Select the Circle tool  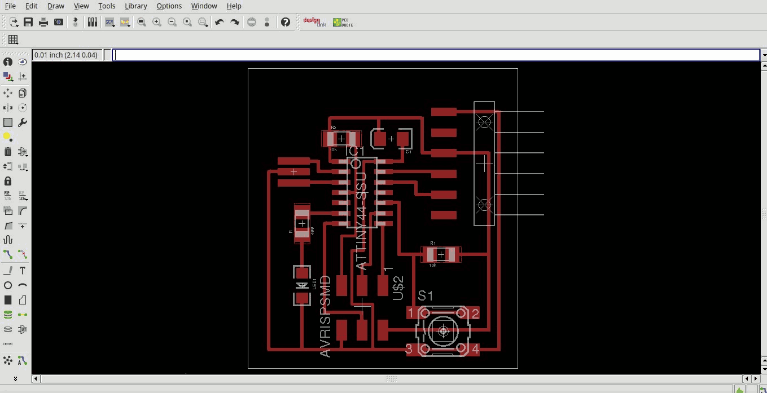(8, 285)
